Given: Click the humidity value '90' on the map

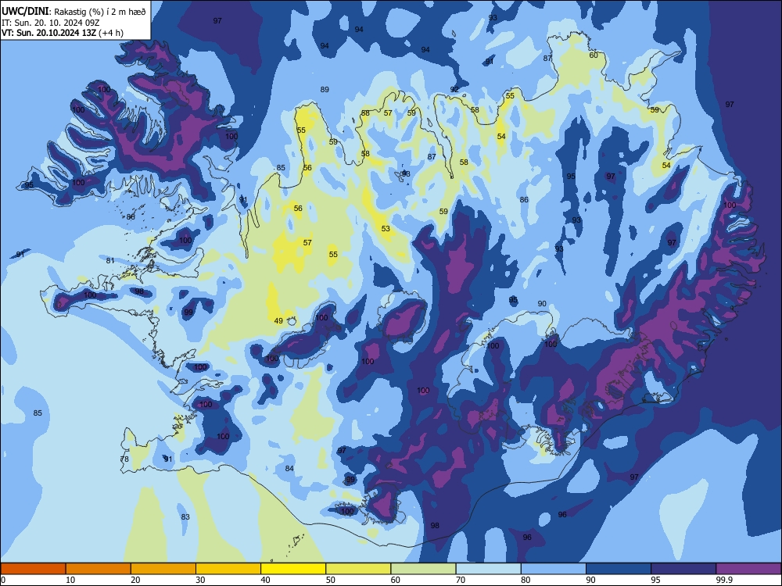Looking at the screenshot, I should pyautogui.click(x=542, y=303).
